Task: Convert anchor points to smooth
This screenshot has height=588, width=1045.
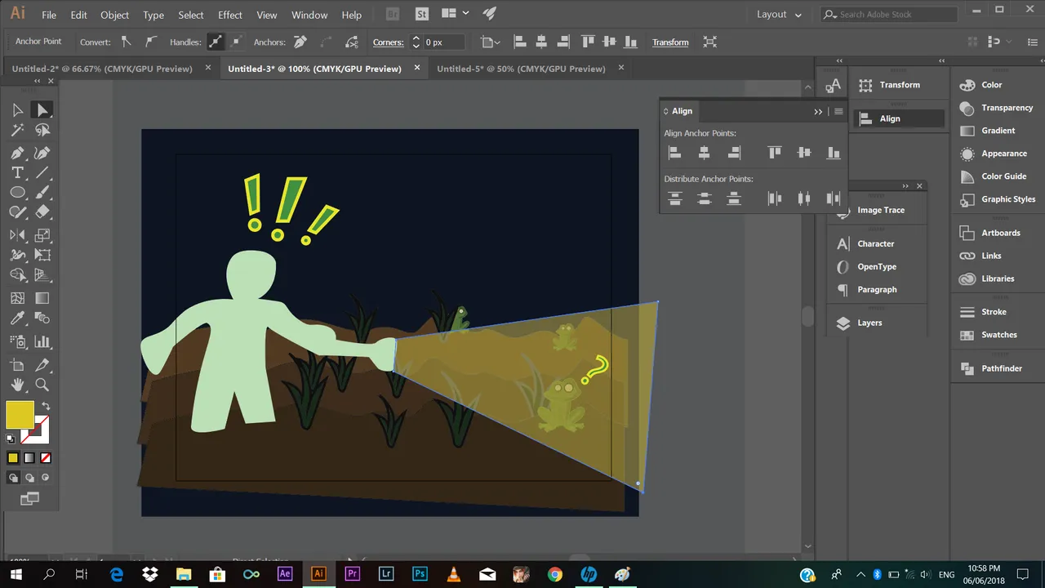Action: [150, 42]
